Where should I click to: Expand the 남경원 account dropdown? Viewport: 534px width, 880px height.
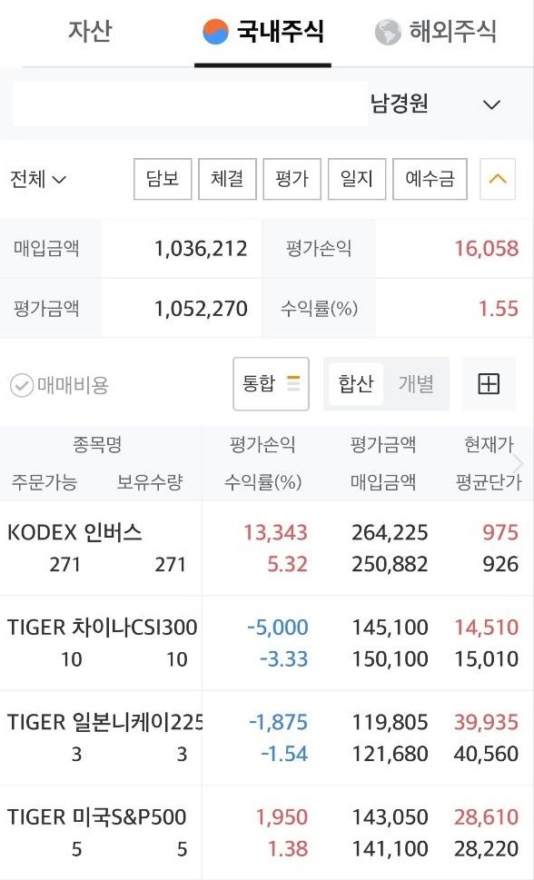click(x=491, y=105)
